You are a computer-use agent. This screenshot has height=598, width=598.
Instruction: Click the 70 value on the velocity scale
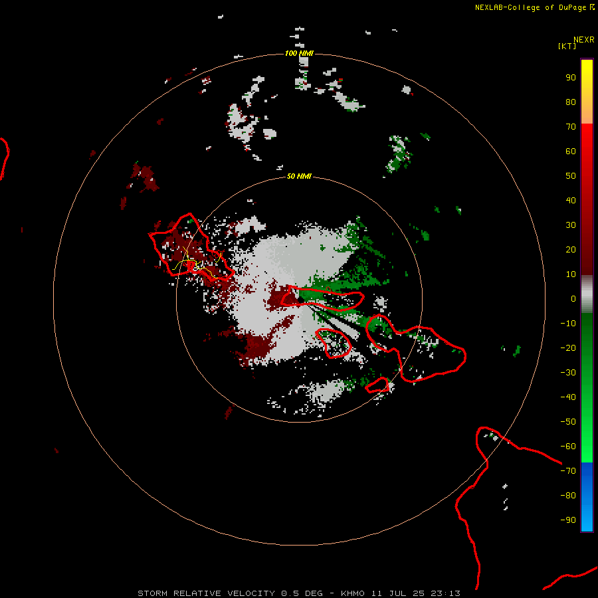tap(571, 127)
